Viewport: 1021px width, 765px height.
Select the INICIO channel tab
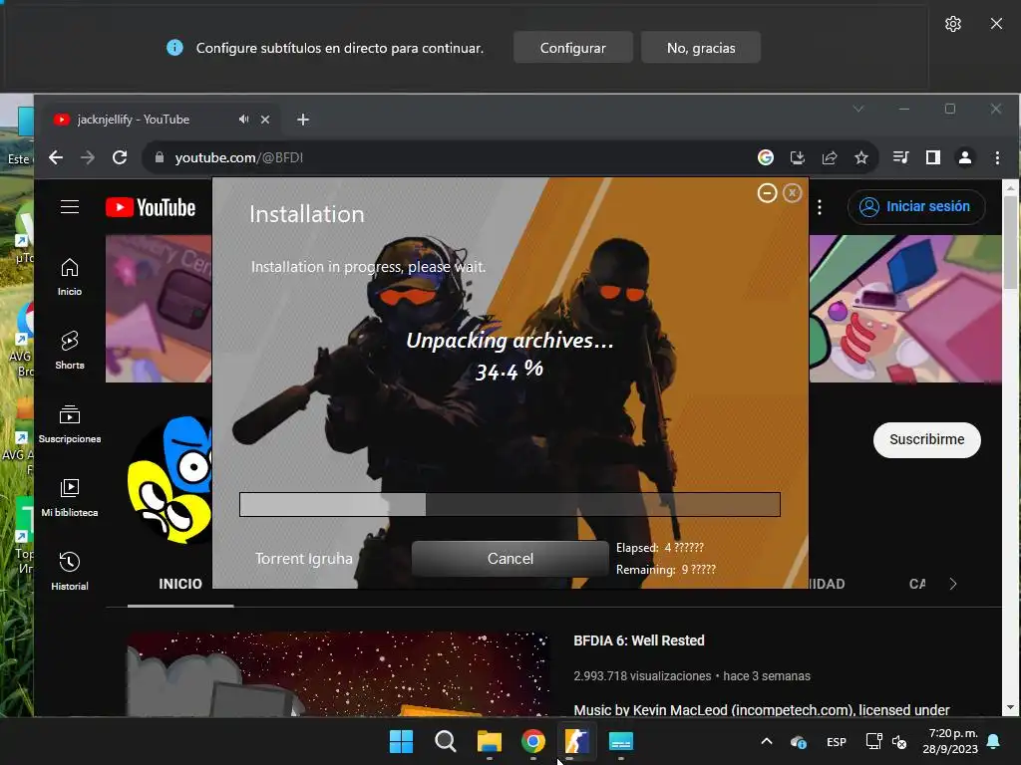point(180,584)
